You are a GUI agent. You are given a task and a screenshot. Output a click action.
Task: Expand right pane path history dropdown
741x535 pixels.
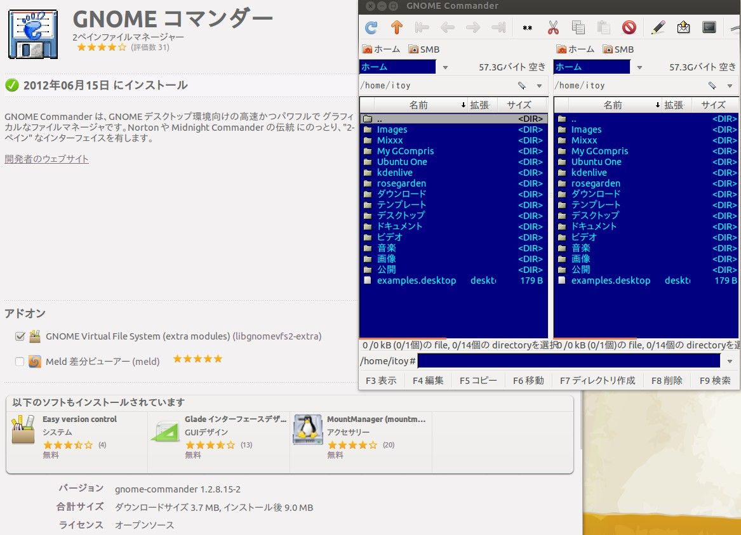[x=730, y=86]
